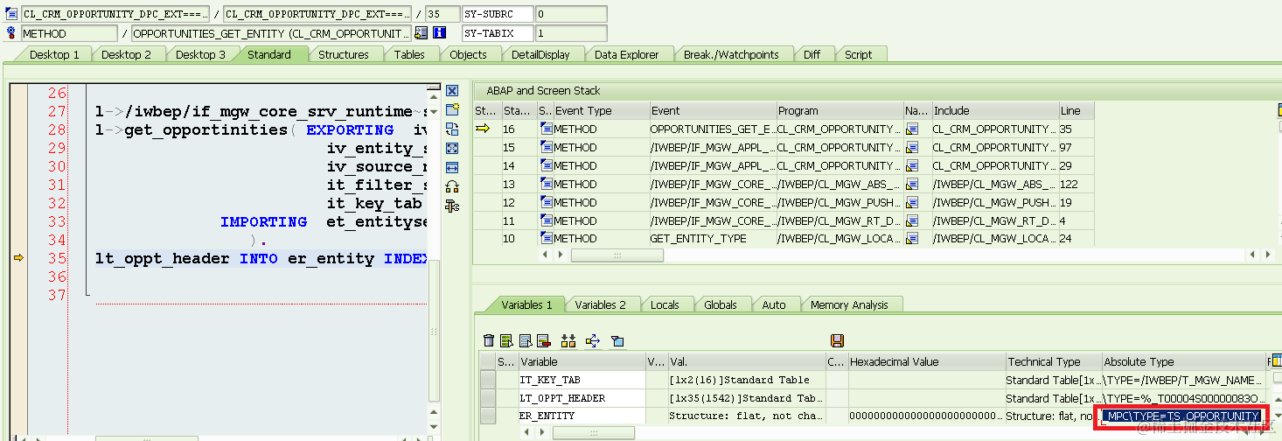Click the IT_KEY_TAB variable name cell
1282x441 pixels.
coord(582,380)
